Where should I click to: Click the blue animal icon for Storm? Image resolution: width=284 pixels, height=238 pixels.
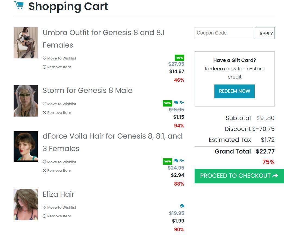point(176,103)
